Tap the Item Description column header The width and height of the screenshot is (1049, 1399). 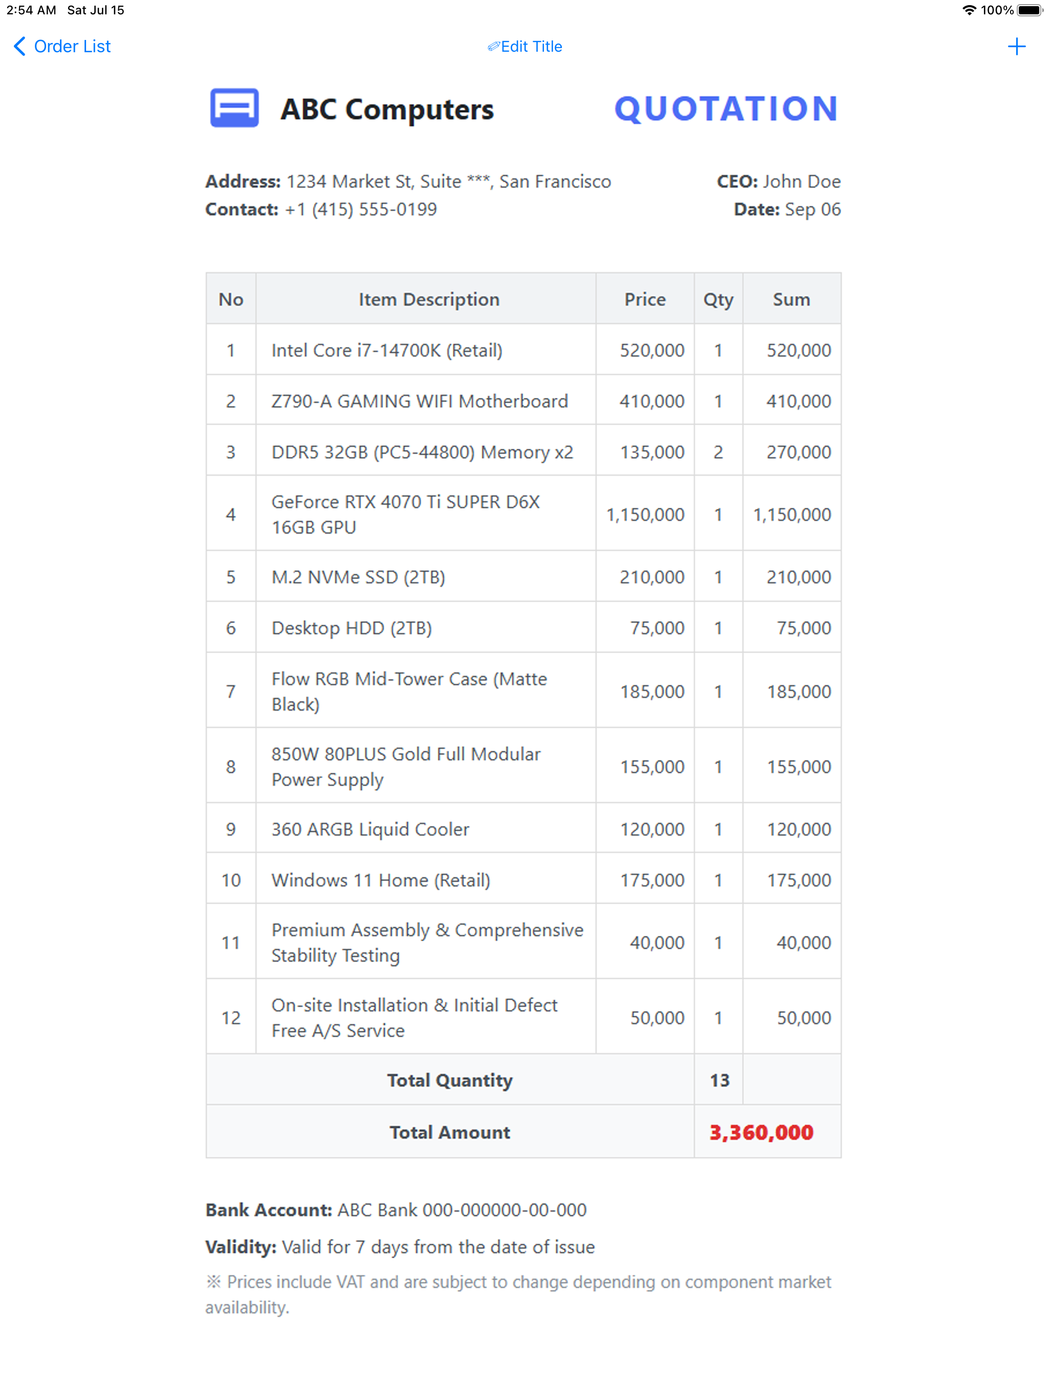click(429, 299)
